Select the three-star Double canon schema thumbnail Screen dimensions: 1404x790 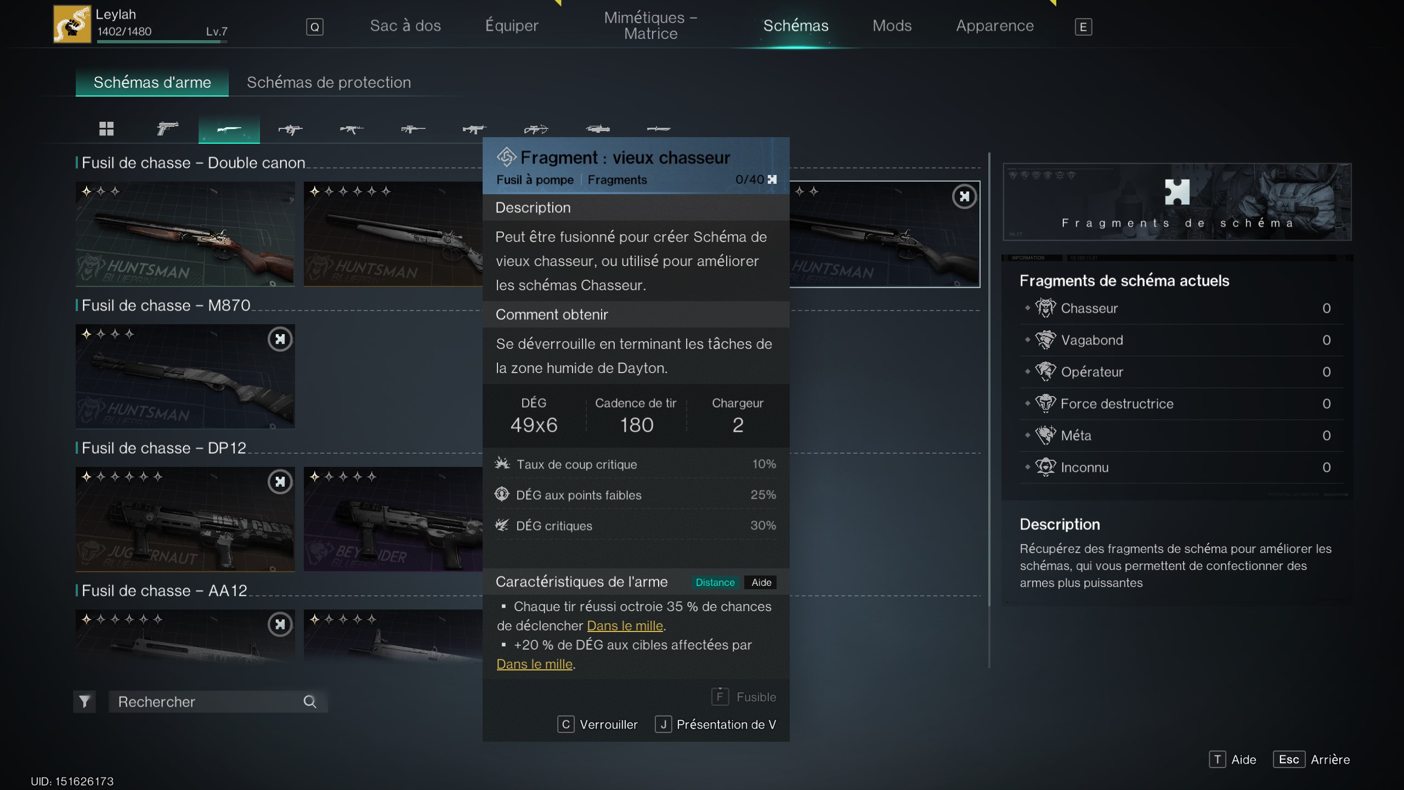coord(185,234)
